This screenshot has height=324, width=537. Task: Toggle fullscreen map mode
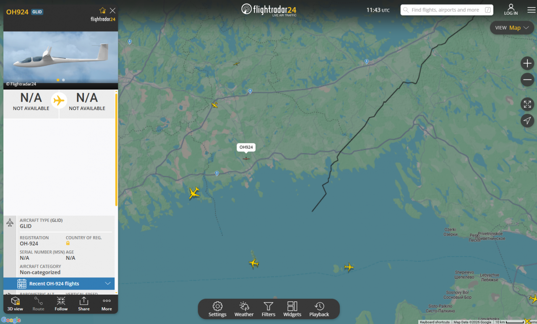(x=527, y=104)
